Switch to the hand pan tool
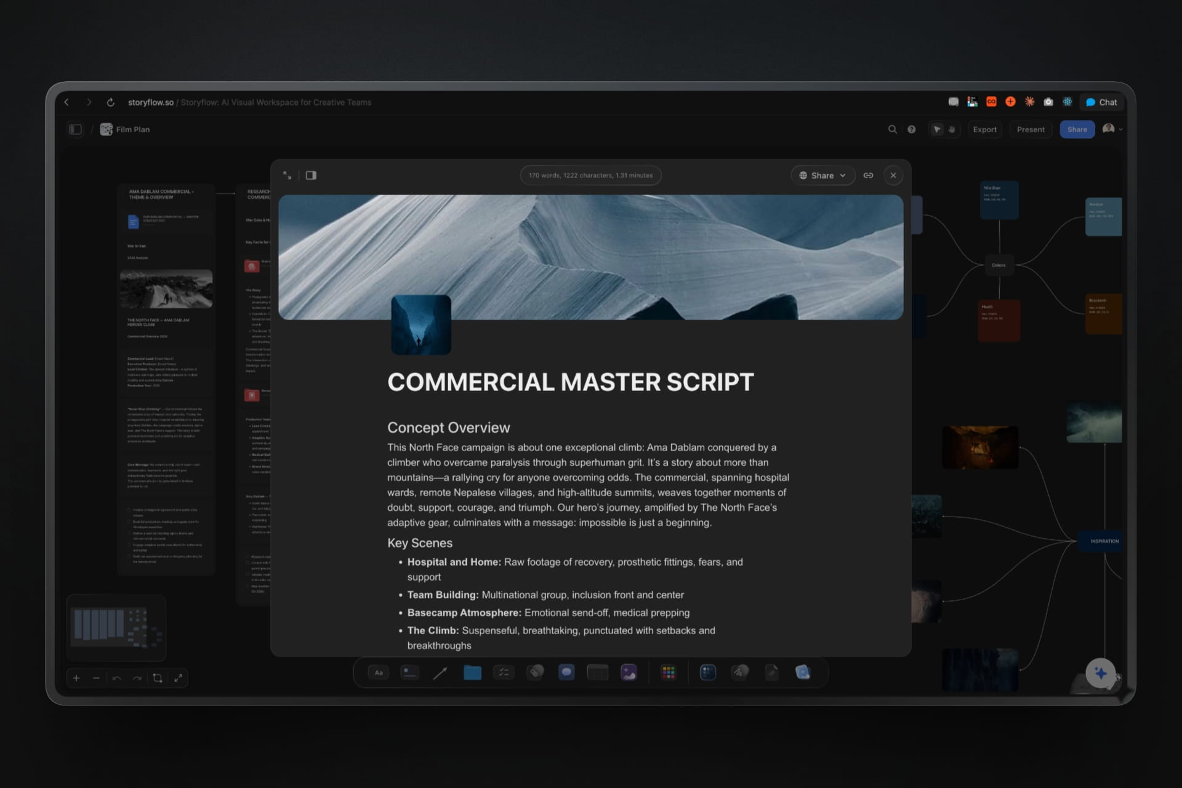Viewport: 1182px width, 788px height. pyautogui.click(x=952, y=129)
